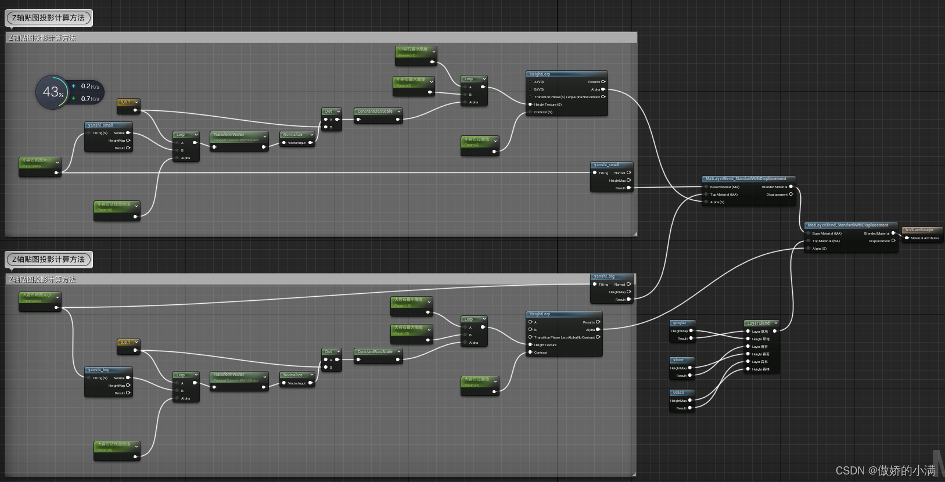
Task: Toggle chevron on Lerp node fed by 小岩石最大亮度
Action: click(x=484, y=79)
